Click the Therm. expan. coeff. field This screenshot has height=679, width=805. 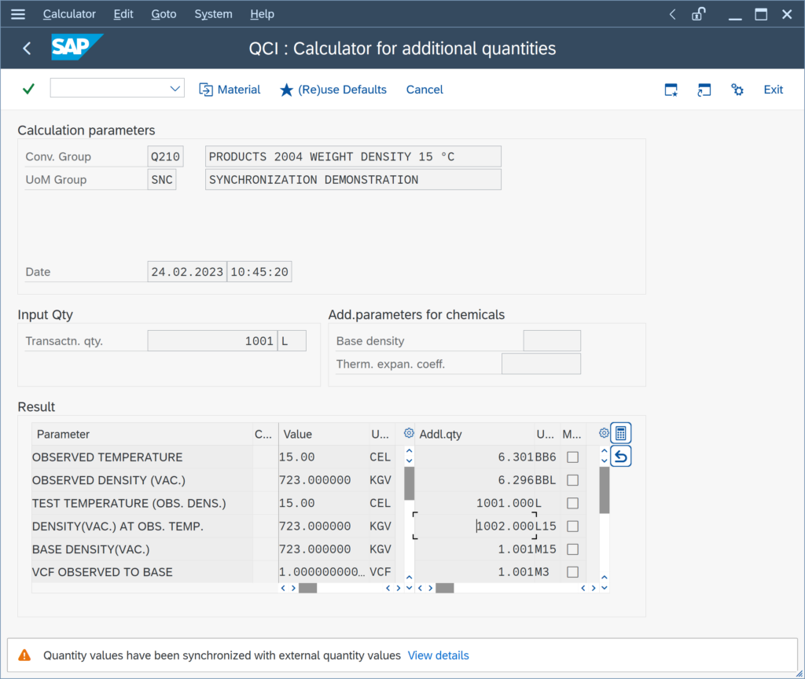pyautogui.click(x=541, y=364)
